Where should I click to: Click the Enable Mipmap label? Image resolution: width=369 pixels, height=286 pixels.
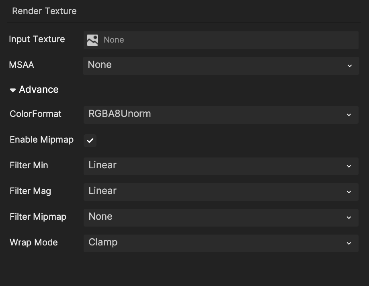[x=41, y=140]
